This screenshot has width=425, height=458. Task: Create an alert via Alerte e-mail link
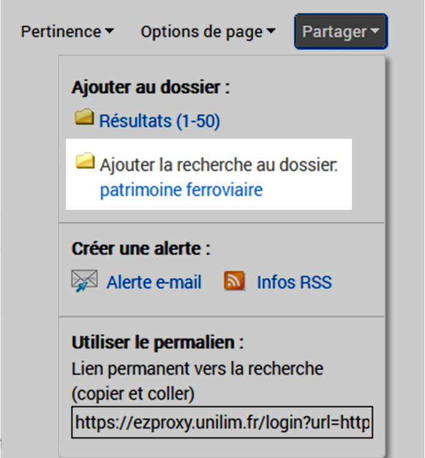tap(154, 282)
